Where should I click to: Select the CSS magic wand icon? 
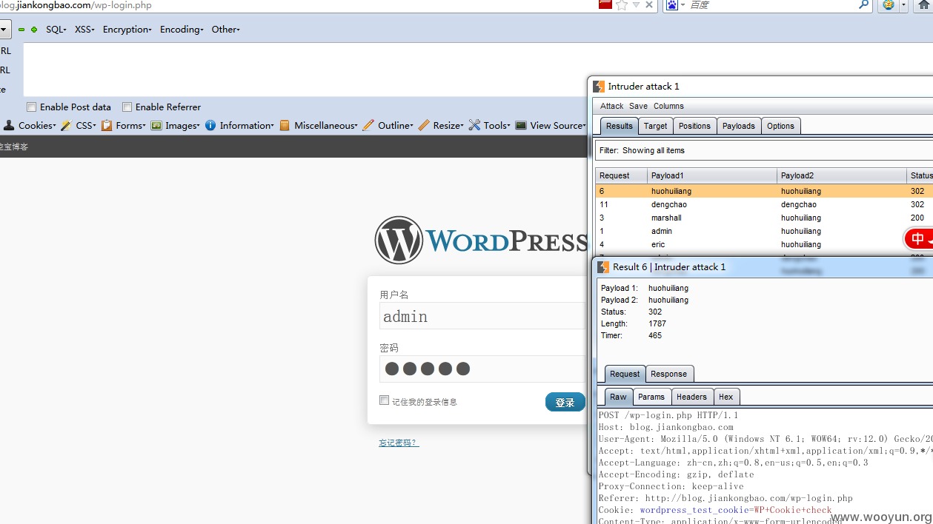coord(66,125)
